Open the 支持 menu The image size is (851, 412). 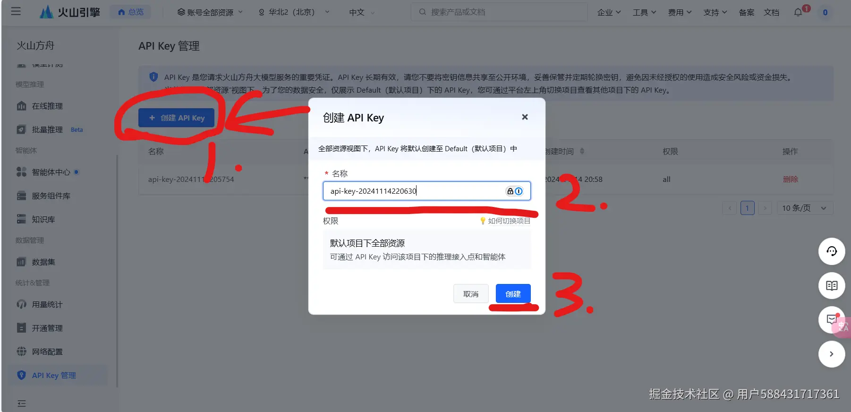click(x=715, y=12)
